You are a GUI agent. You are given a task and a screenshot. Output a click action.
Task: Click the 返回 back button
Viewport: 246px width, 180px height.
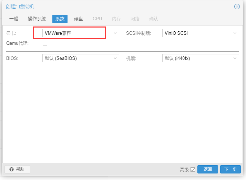tap(208, 169)
